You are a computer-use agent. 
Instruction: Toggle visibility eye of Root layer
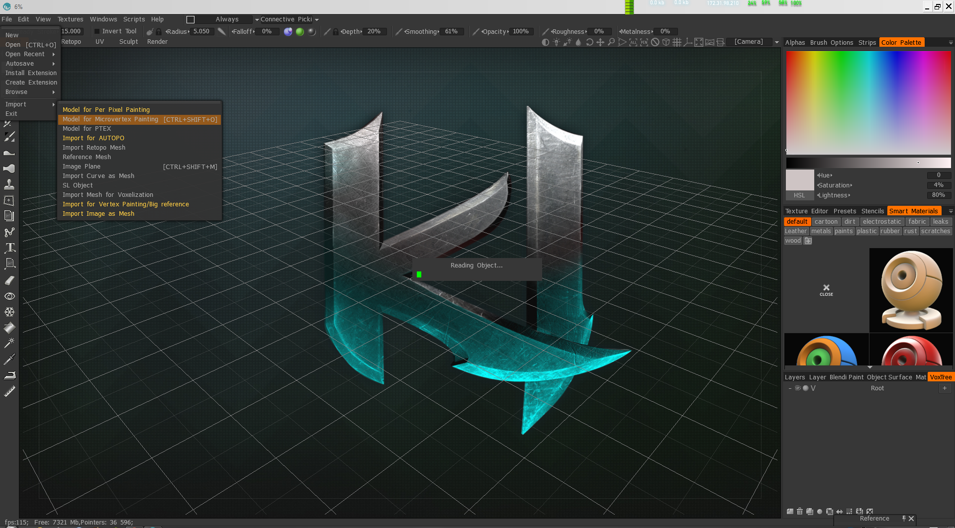pyautogui.click(x=798, y=388)
